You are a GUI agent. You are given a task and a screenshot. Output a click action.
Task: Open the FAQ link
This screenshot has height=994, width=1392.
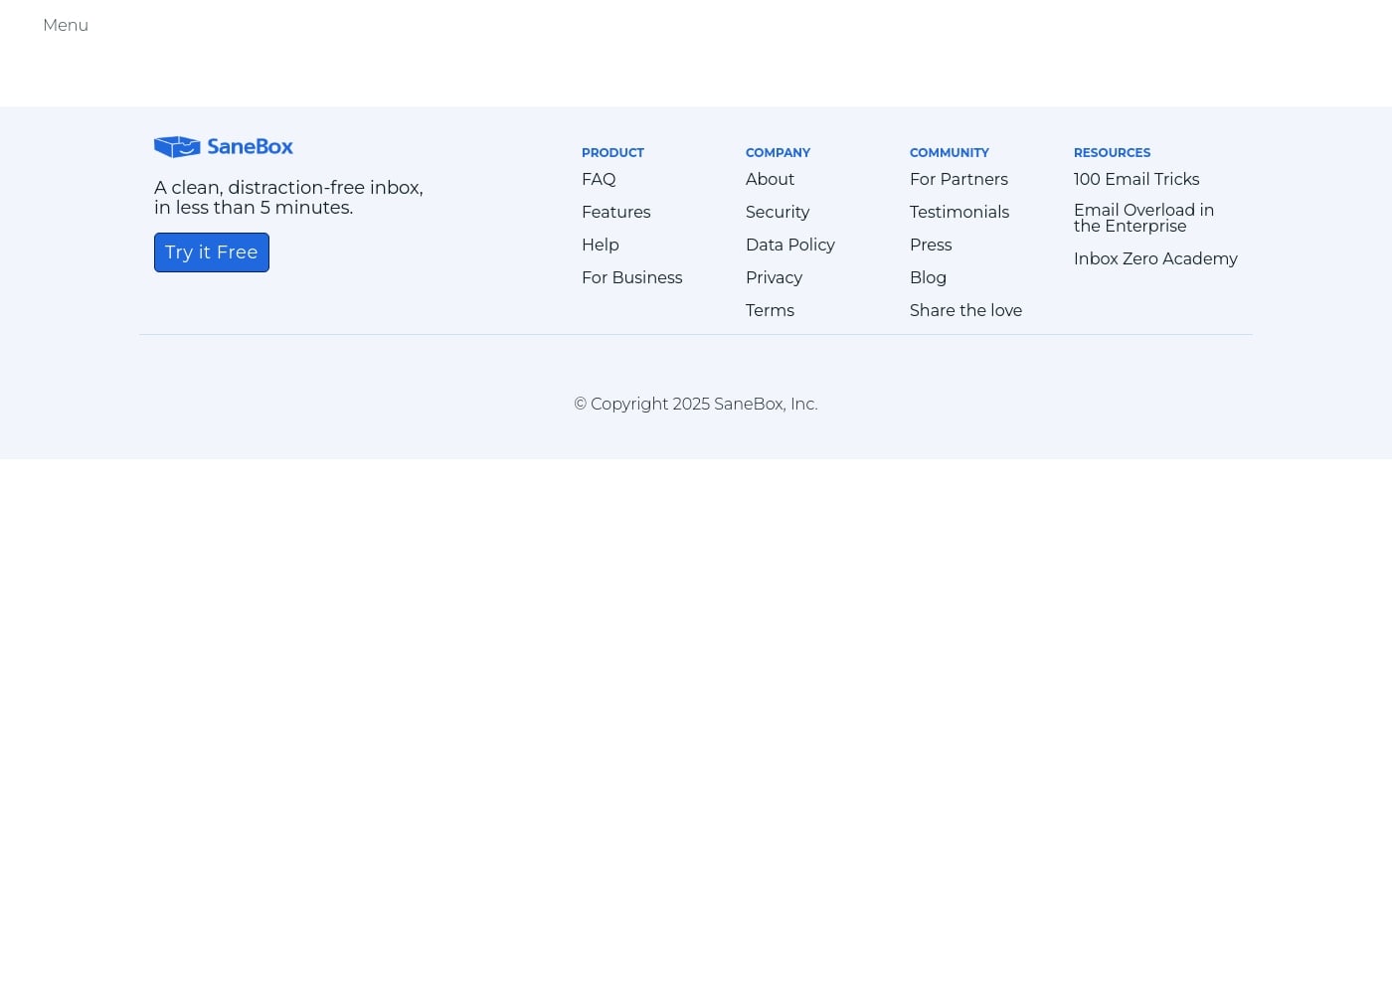coord(599,180)
